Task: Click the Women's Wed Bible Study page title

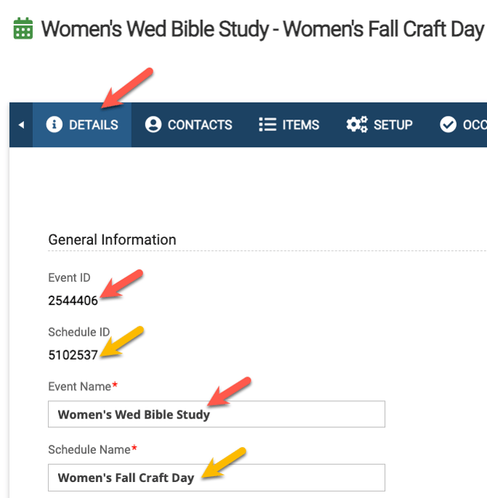Action: [262, 30]
